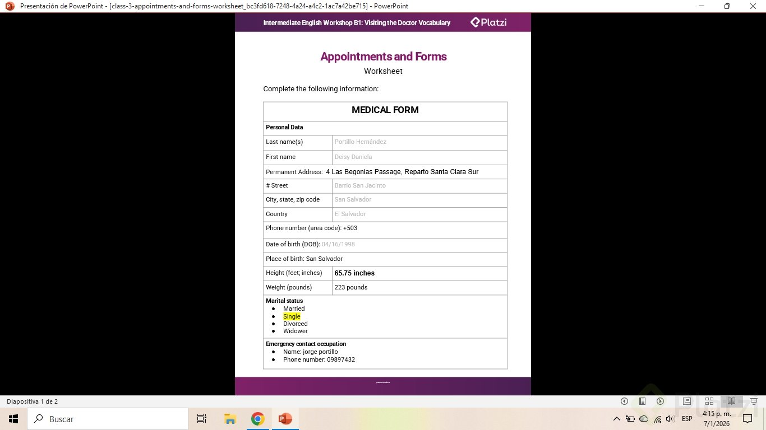Open the slide list menu in status bar
Screen dimensions: 766x430
pos(643,401)
